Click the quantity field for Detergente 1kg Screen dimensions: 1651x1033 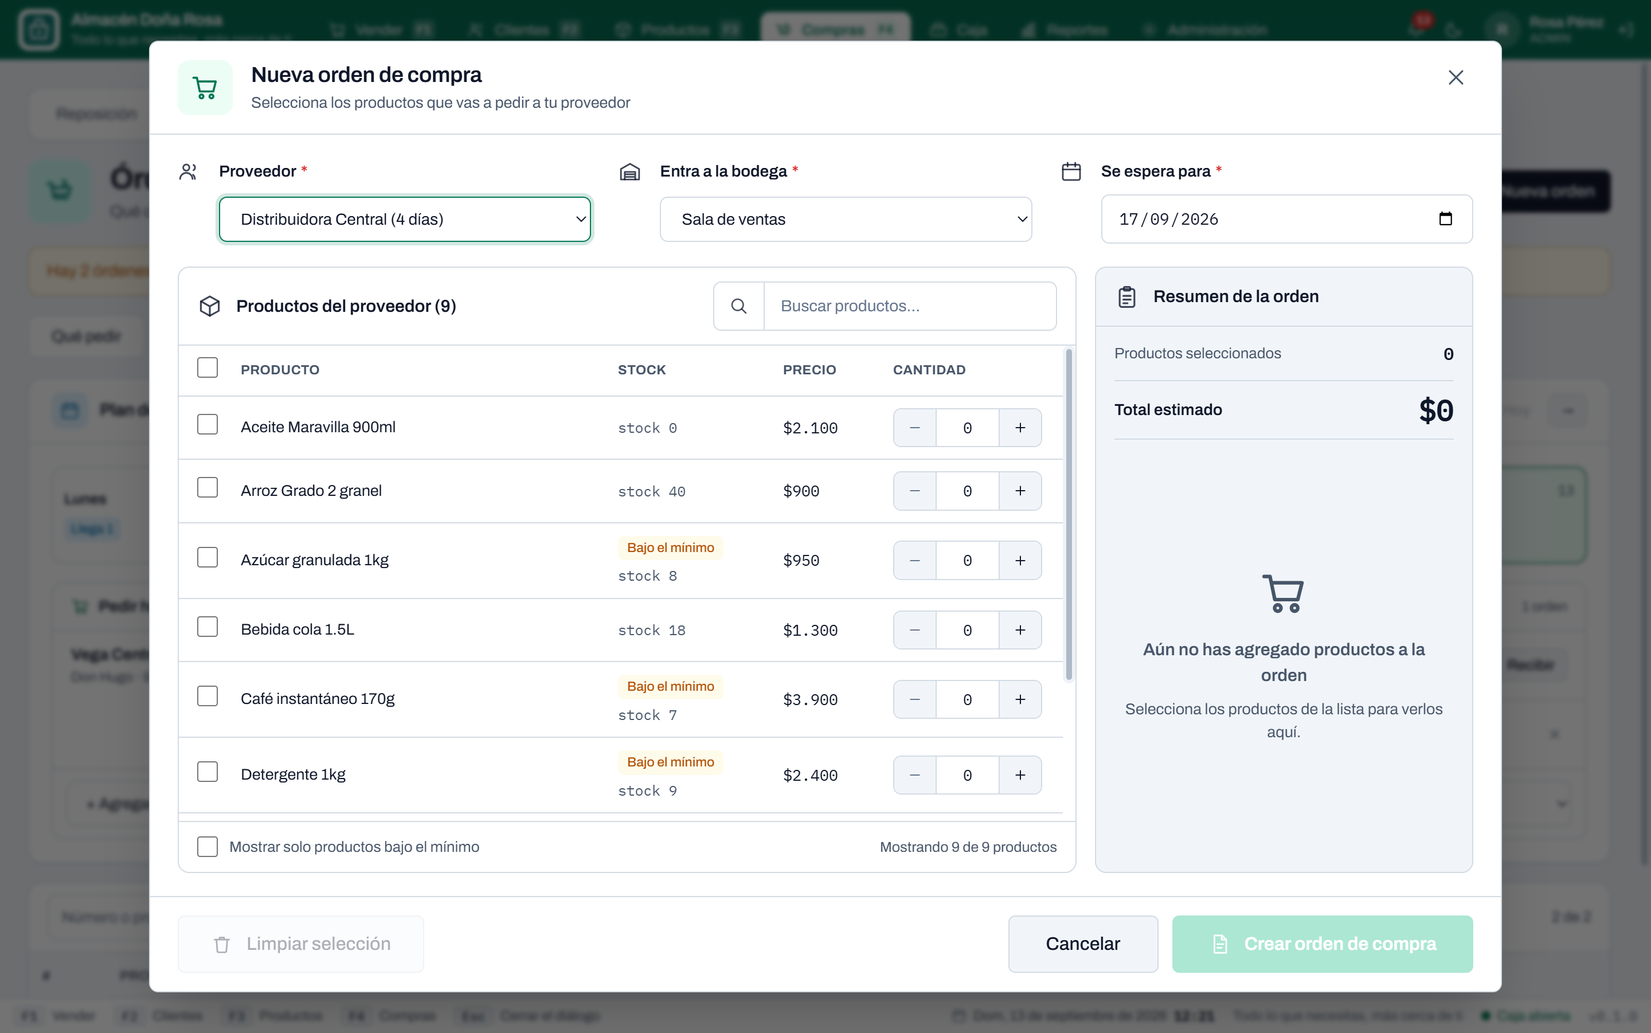(x=967, y=776)
